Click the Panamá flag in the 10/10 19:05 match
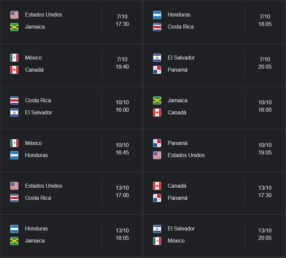The height and width of the screenshot is (258, 286). pyautogui.click(x=157, y=143)
